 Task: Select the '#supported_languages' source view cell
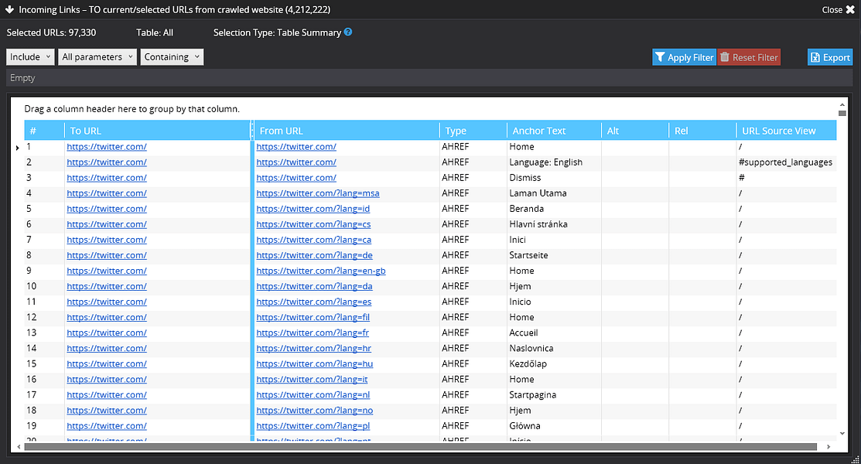coord(786,162)
